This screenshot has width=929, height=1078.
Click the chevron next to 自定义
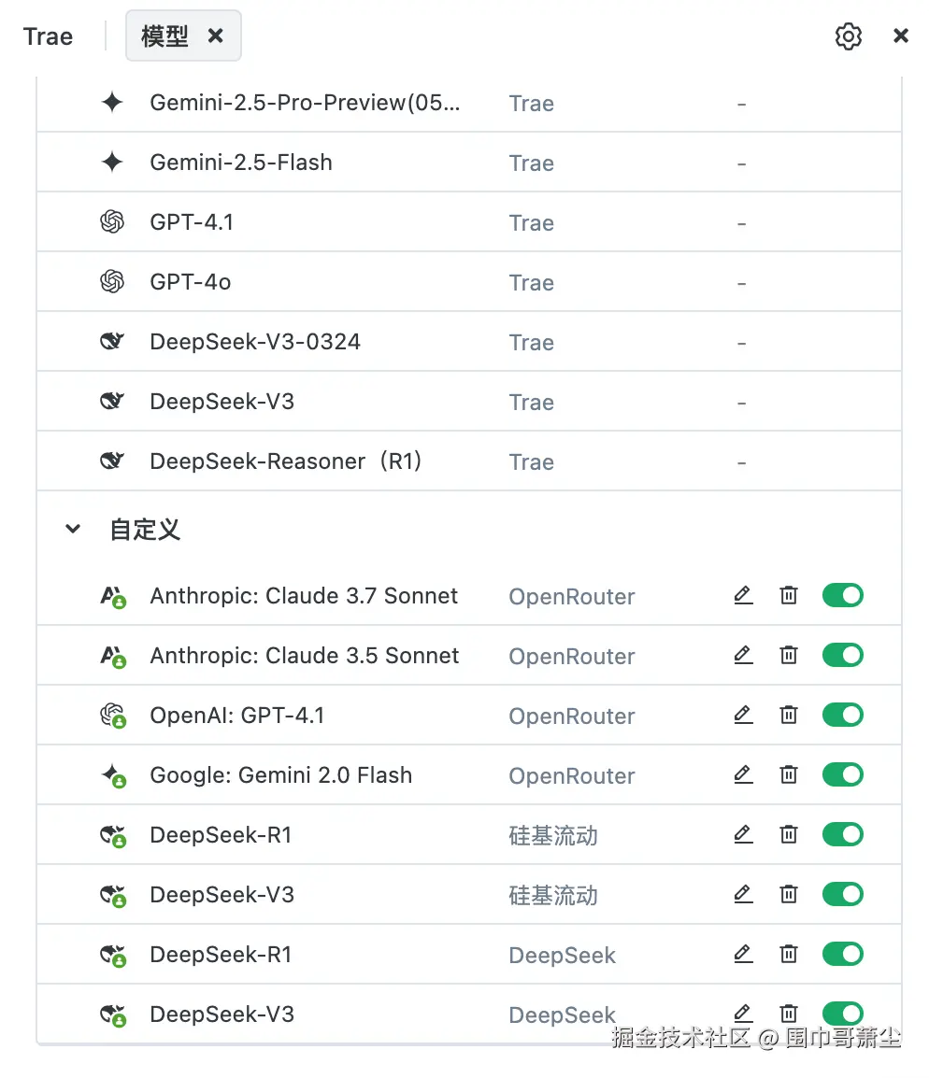pos(72,528)
